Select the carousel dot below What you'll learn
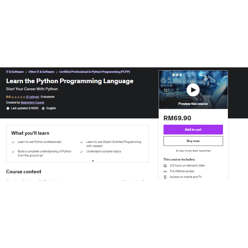The image size is (248, 248). click(93, 161)
